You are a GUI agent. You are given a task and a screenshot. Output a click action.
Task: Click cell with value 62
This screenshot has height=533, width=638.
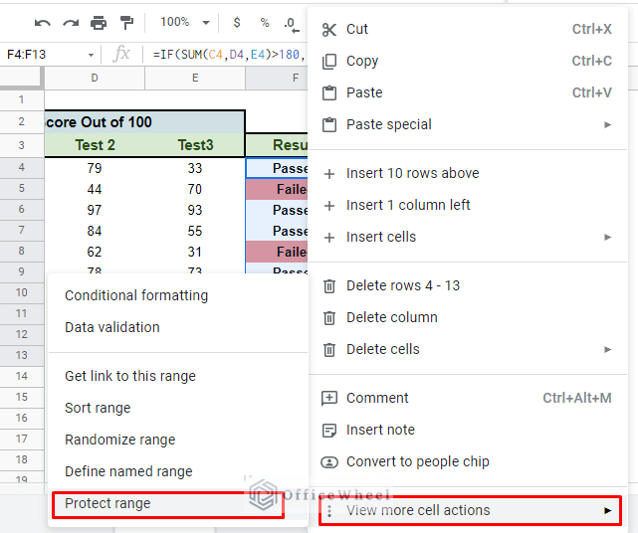click(x=95, y=252)
